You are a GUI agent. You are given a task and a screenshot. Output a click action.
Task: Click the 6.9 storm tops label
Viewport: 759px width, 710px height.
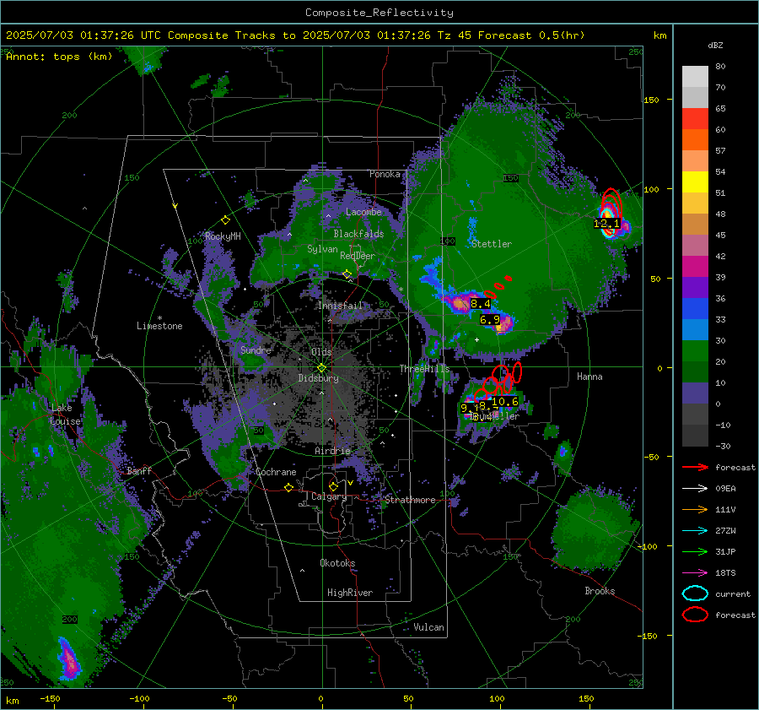[x=490, y=319]
